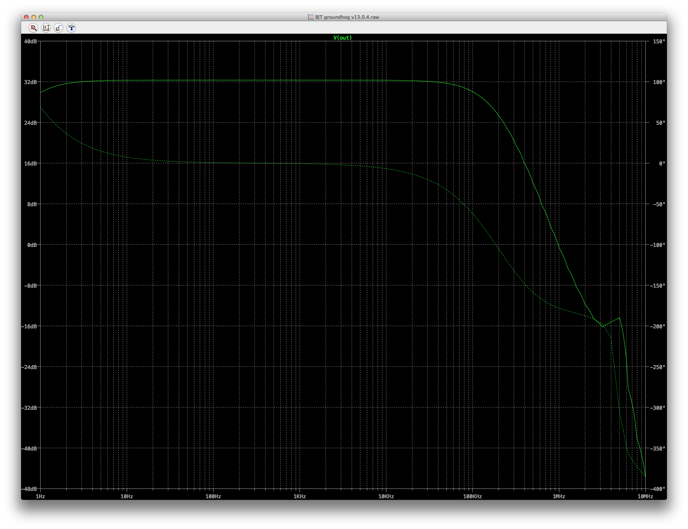Click the 100° phase axis label
The image size is (688, 529).
659,82
